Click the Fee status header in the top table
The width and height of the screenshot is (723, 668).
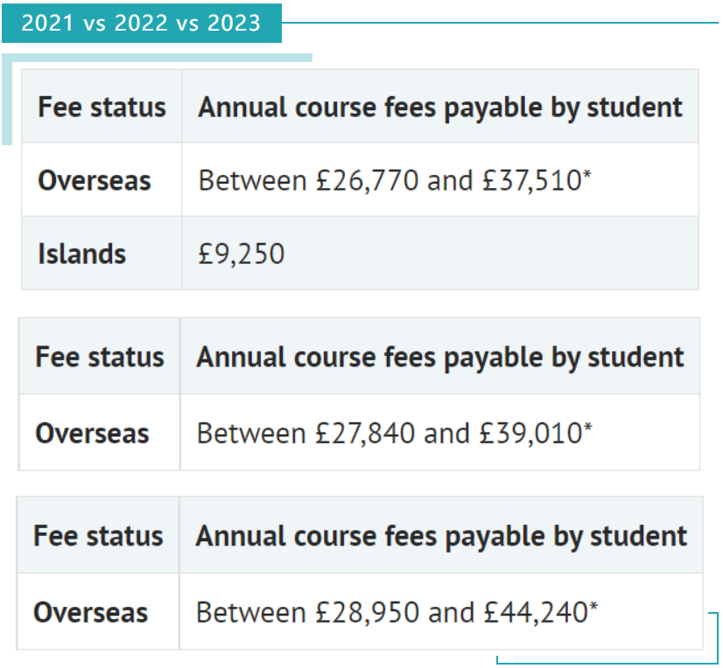102,107
